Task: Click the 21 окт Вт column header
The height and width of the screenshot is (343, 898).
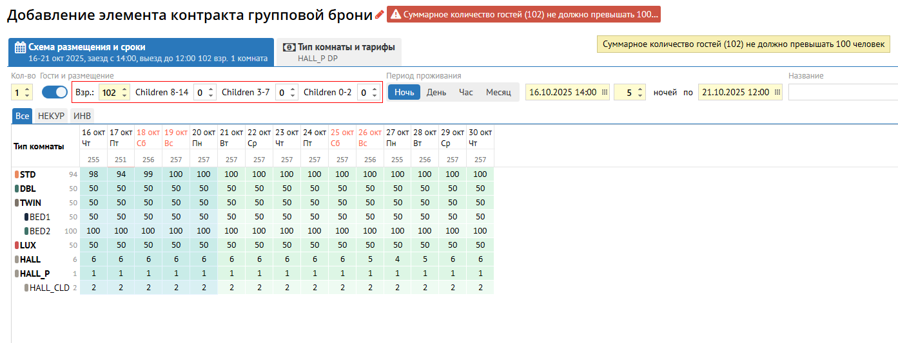Action: pyautogui.click(x=231, y=138)
